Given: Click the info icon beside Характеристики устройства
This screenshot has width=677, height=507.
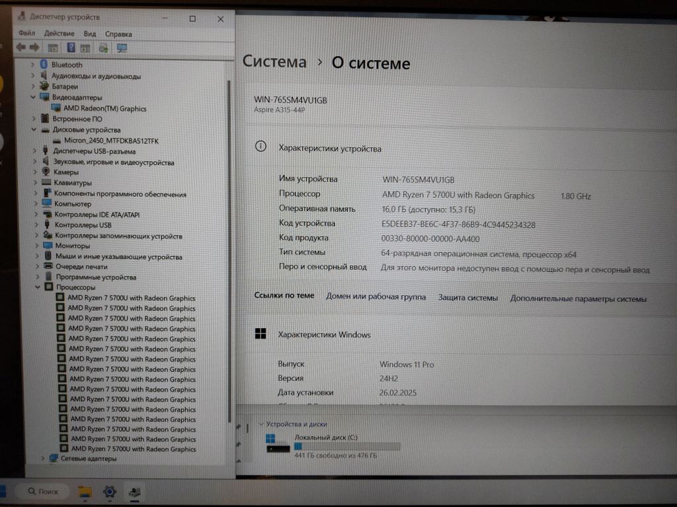Looking at the screenshot, I should click(x=260, y=146).
